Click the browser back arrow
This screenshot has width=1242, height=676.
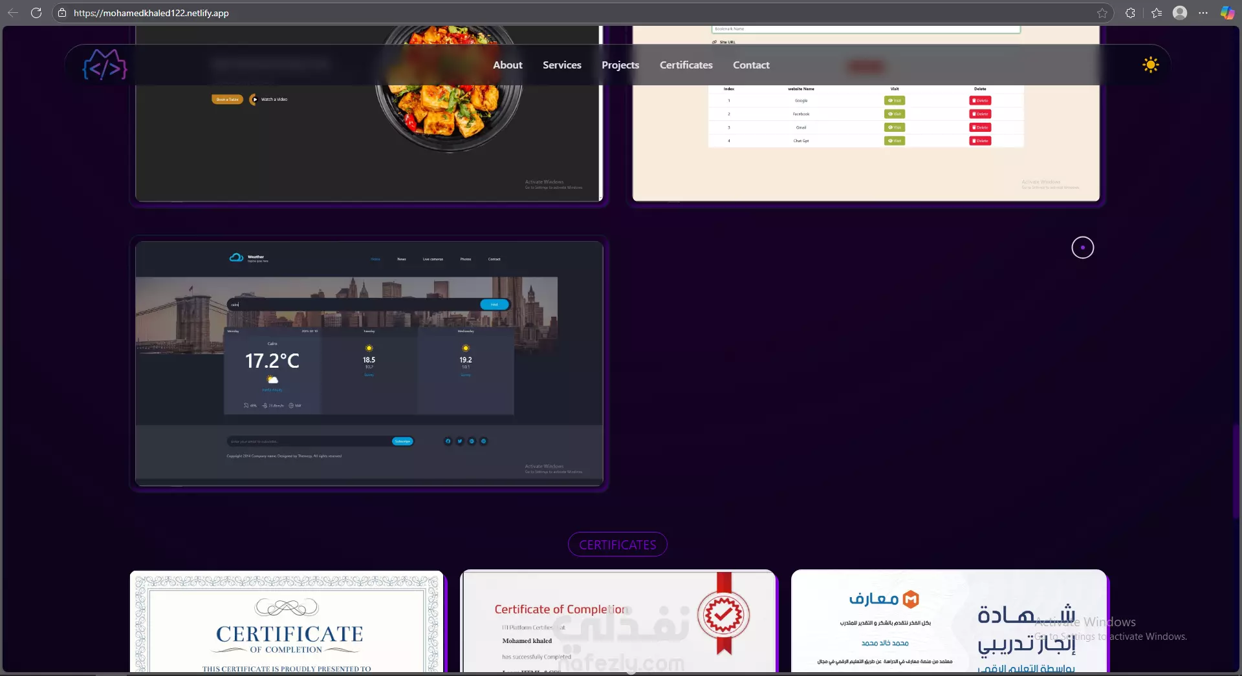tap(13, 13)
